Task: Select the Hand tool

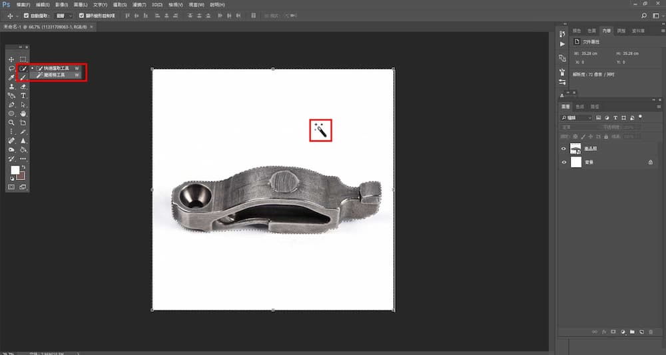Action: [x=23, y=114]
